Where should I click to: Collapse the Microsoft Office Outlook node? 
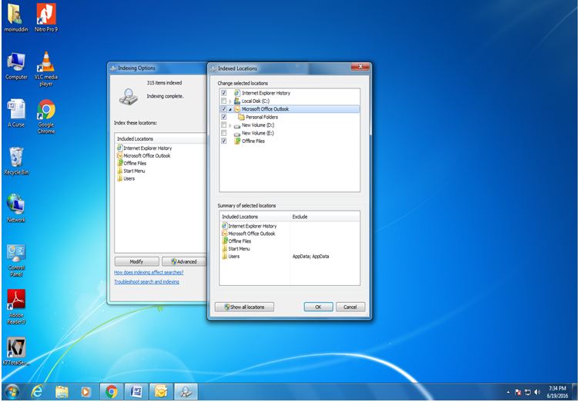point(230,109)
